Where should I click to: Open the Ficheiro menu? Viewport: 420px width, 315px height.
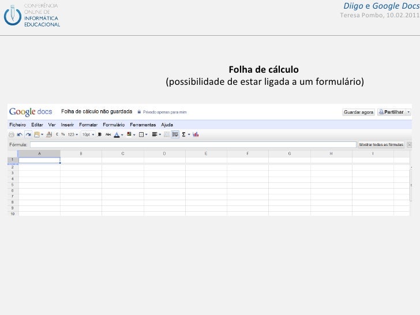17,125
